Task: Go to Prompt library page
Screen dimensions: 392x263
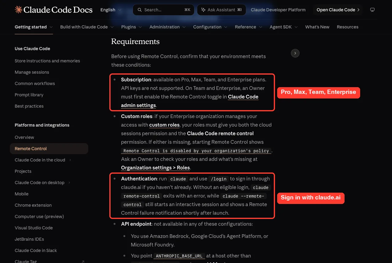Action: tap(29, 95)
